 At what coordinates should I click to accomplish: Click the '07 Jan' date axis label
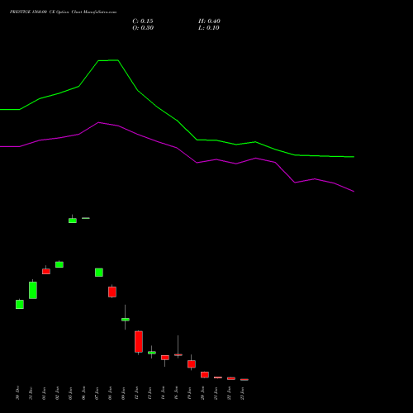tap(97, 393)
